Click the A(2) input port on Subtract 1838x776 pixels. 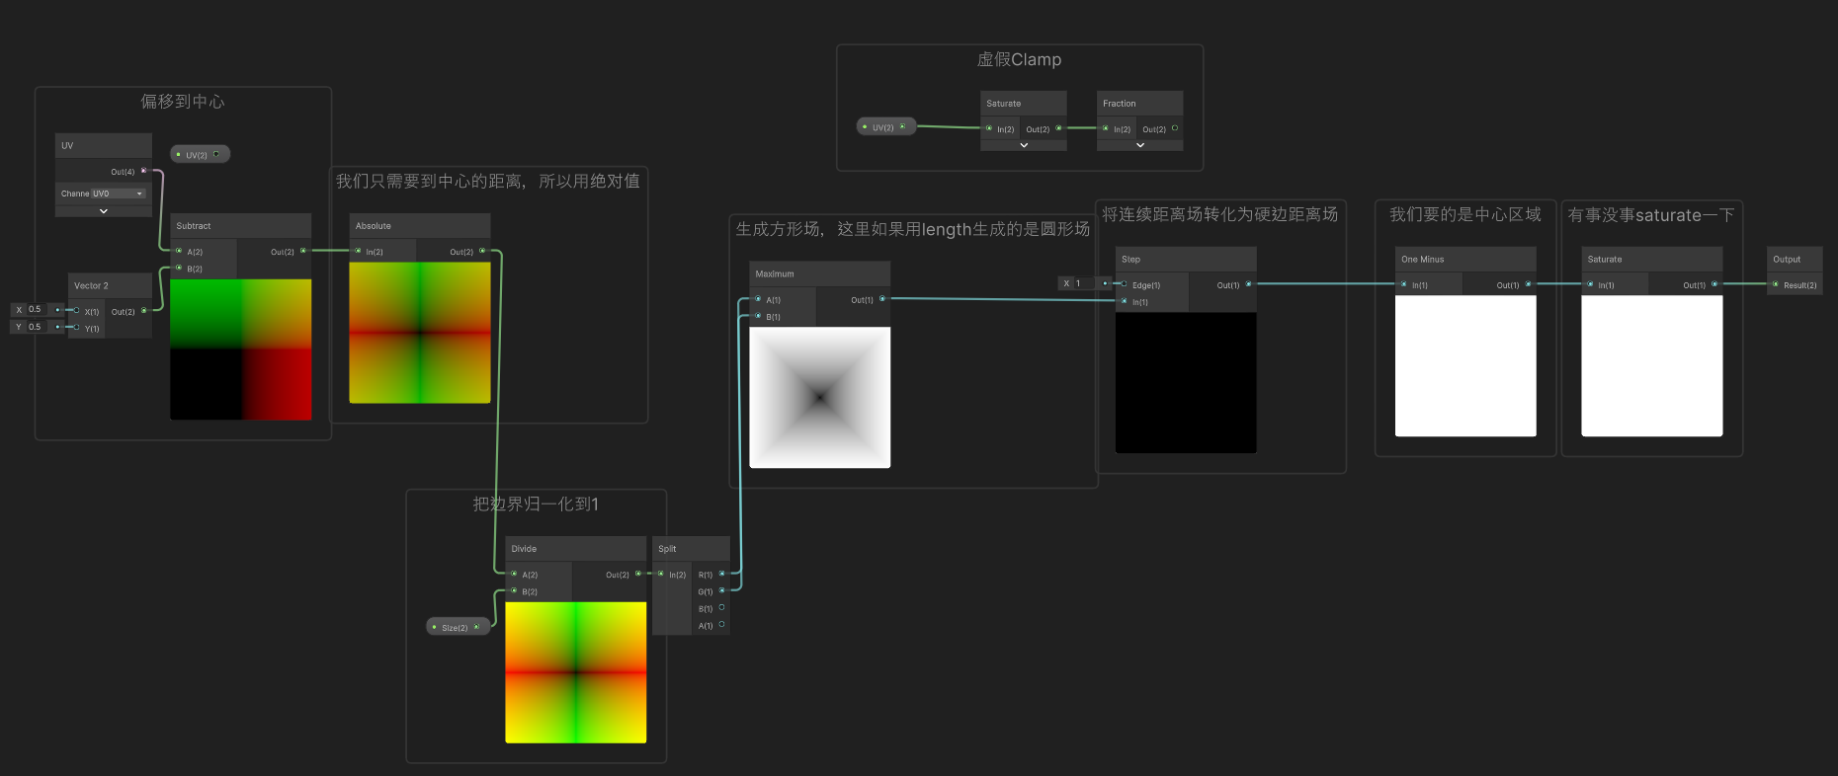179,251
